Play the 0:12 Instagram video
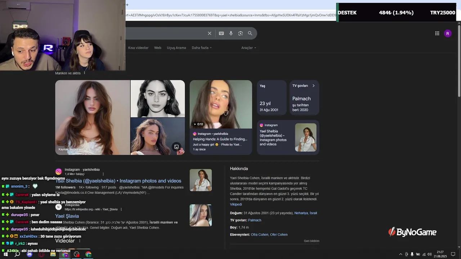Screen dimensions: 461x259 point(221,104)
